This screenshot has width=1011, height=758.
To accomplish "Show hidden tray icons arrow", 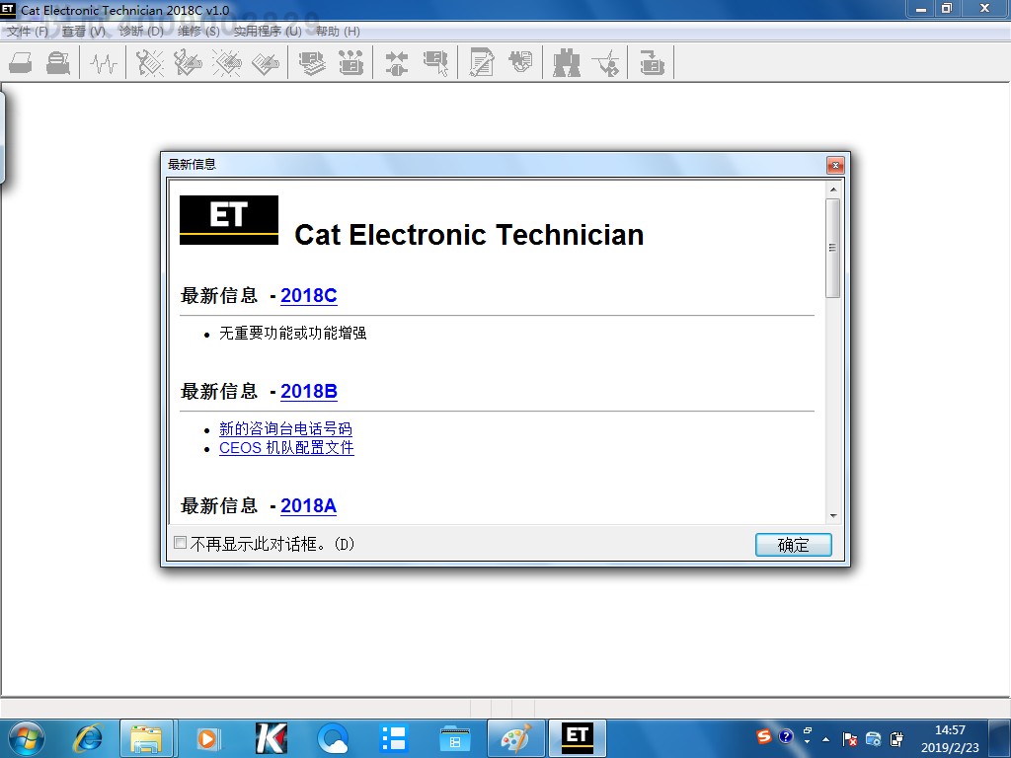I will click(x=825, y=738).
